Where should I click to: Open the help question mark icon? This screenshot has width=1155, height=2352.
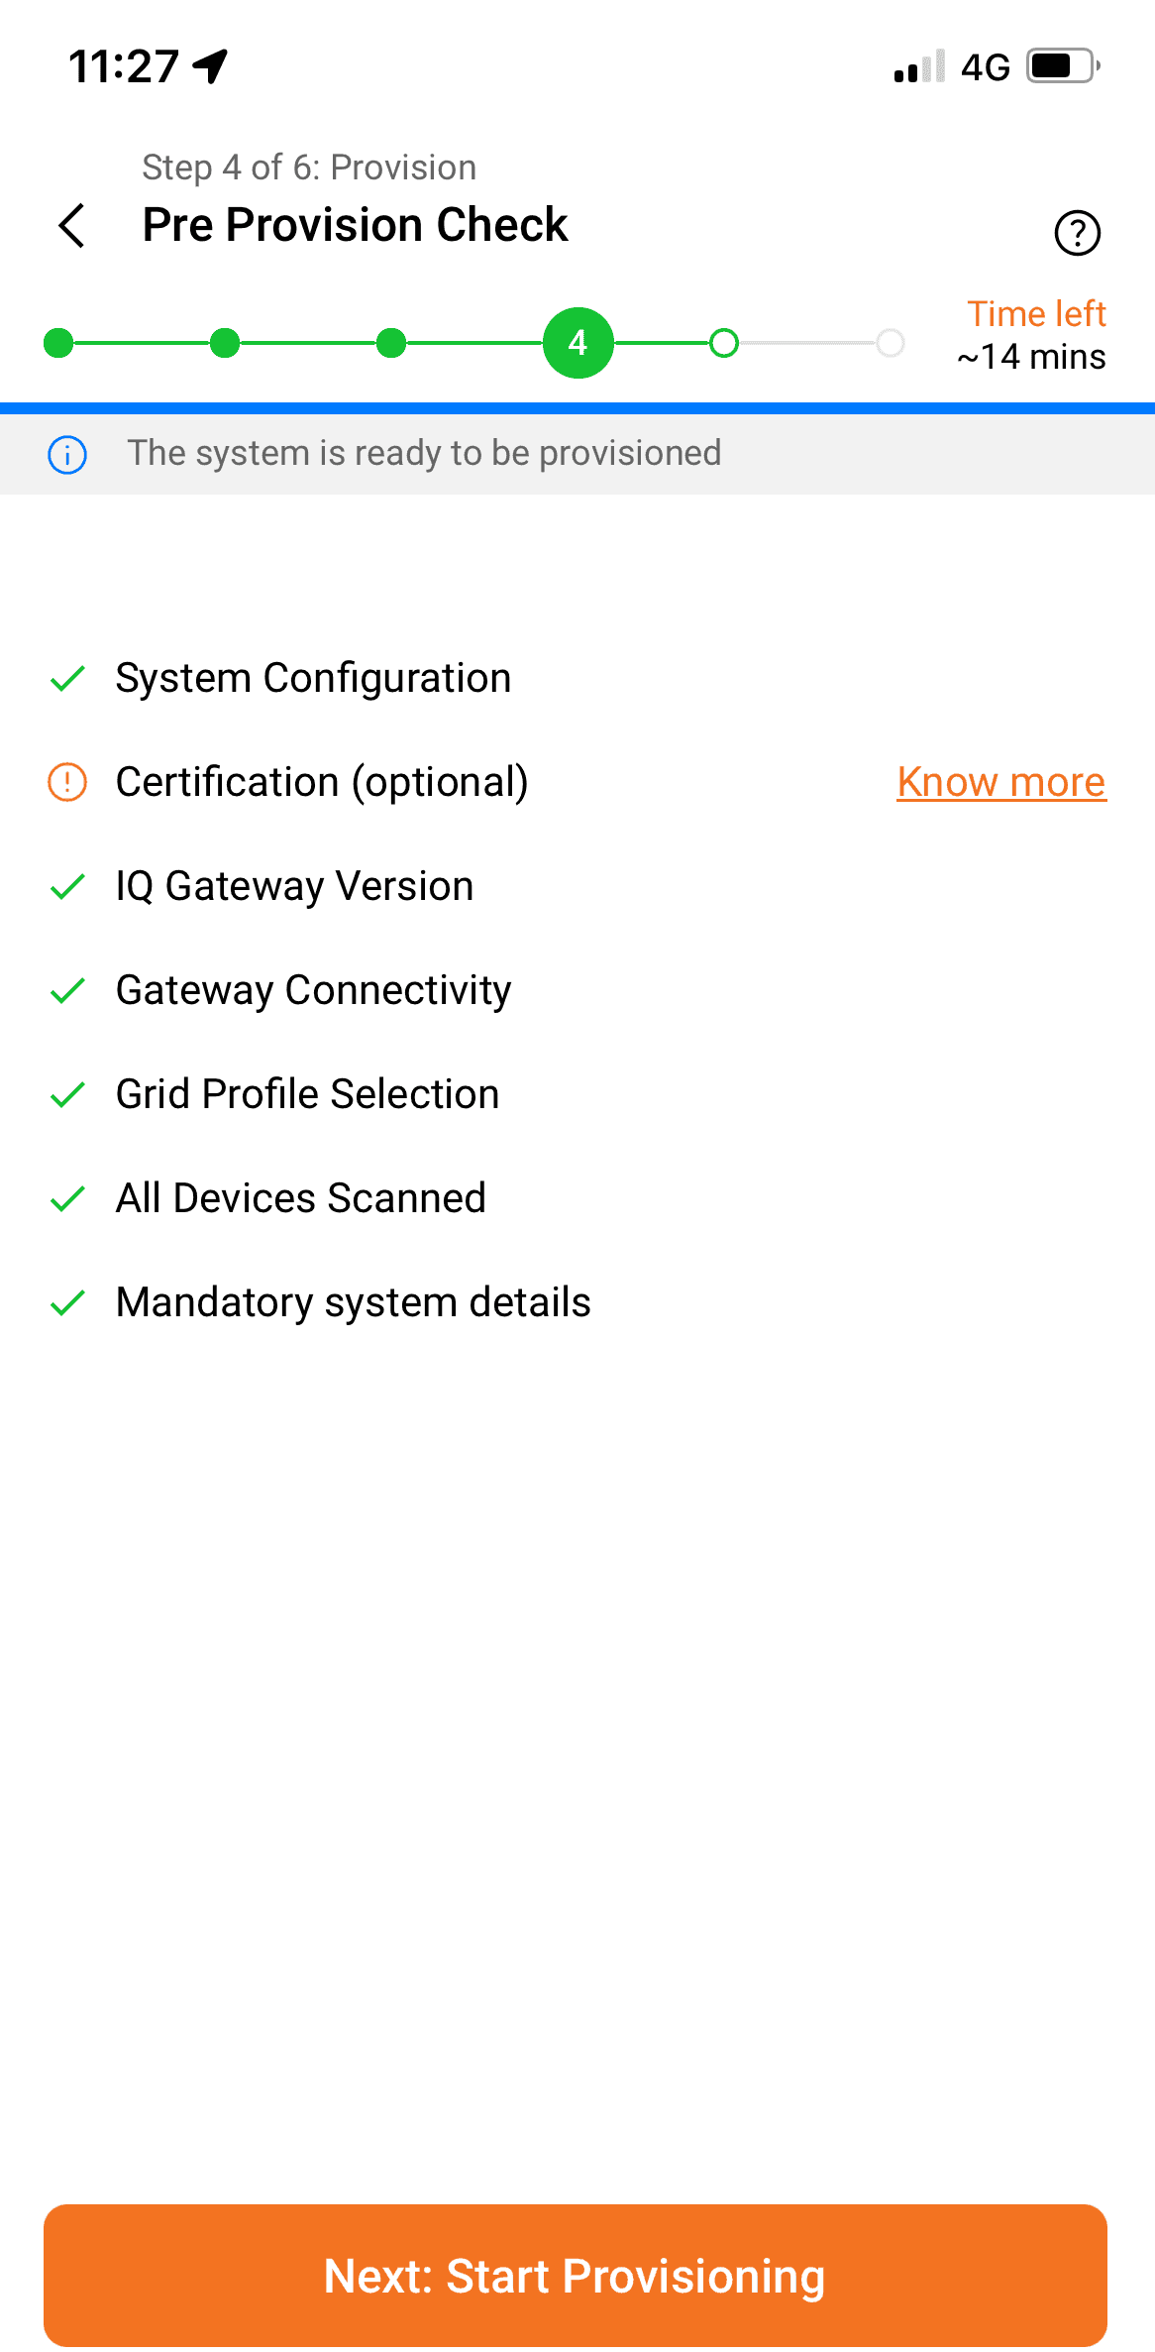pos(1077,234)
